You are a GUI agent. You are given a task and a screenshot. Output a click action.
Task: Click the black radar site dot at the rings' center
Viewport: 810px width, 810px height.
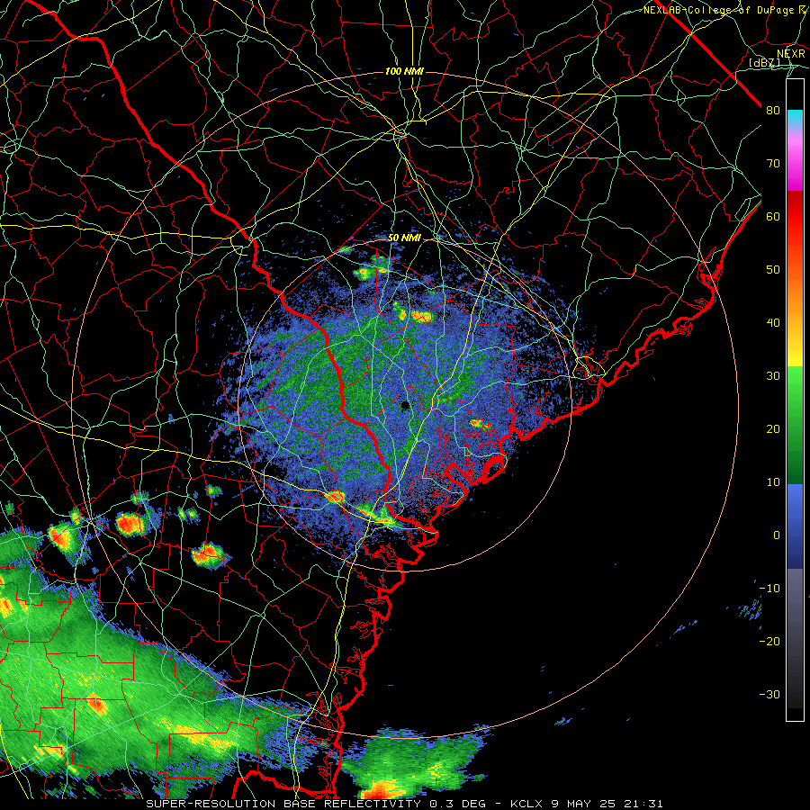point(406,405)
